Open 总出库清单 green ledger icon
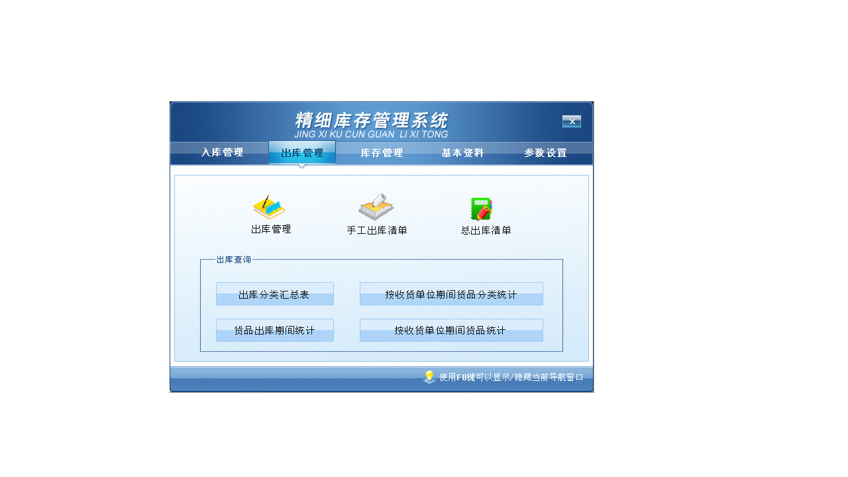848x477 pixels. coord(481,207)
